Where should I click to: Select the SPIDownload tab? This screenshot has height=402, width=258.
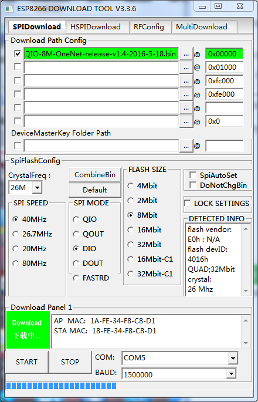(x=37, y=26)
